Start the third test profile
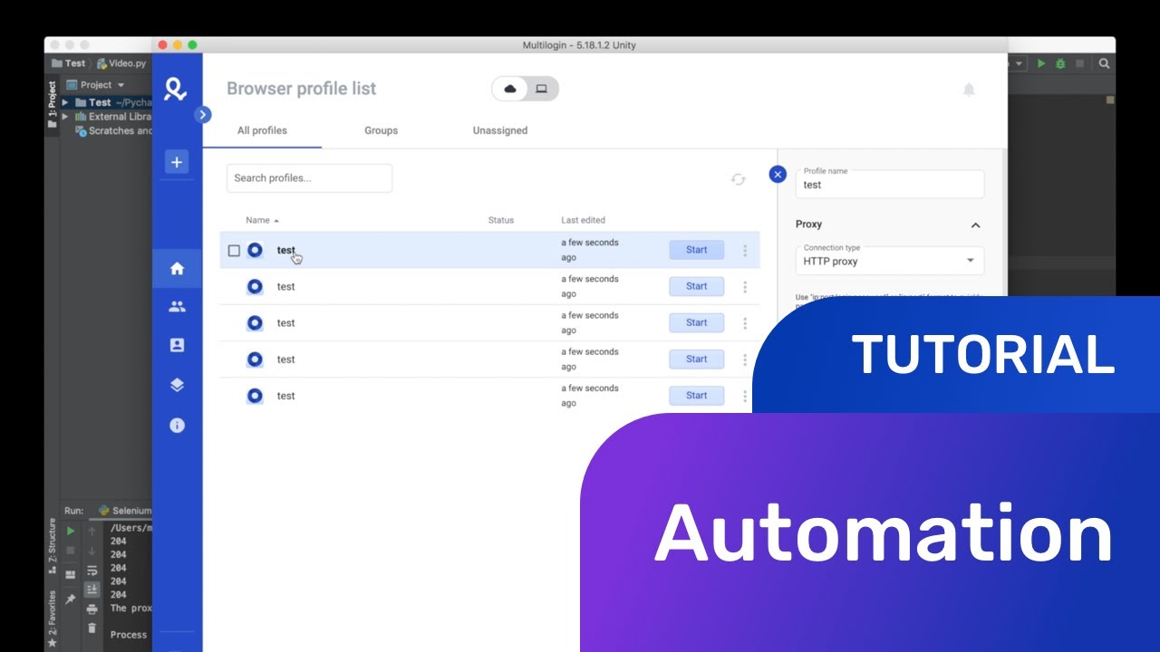The height and width of the screenshot is (652, 1160). [x=697, y=322]
